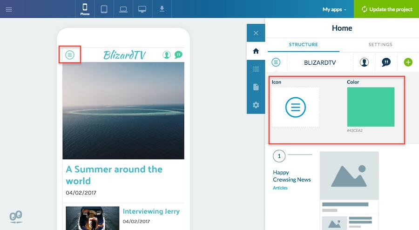Select the STRUCTURE tab
Screen dimensions: 419x230
pos(303,45)
